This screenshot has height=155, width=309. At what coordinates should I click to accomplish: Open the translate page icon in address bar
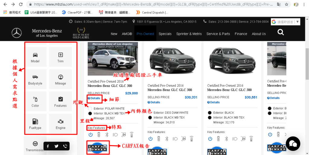pos(279,4)
